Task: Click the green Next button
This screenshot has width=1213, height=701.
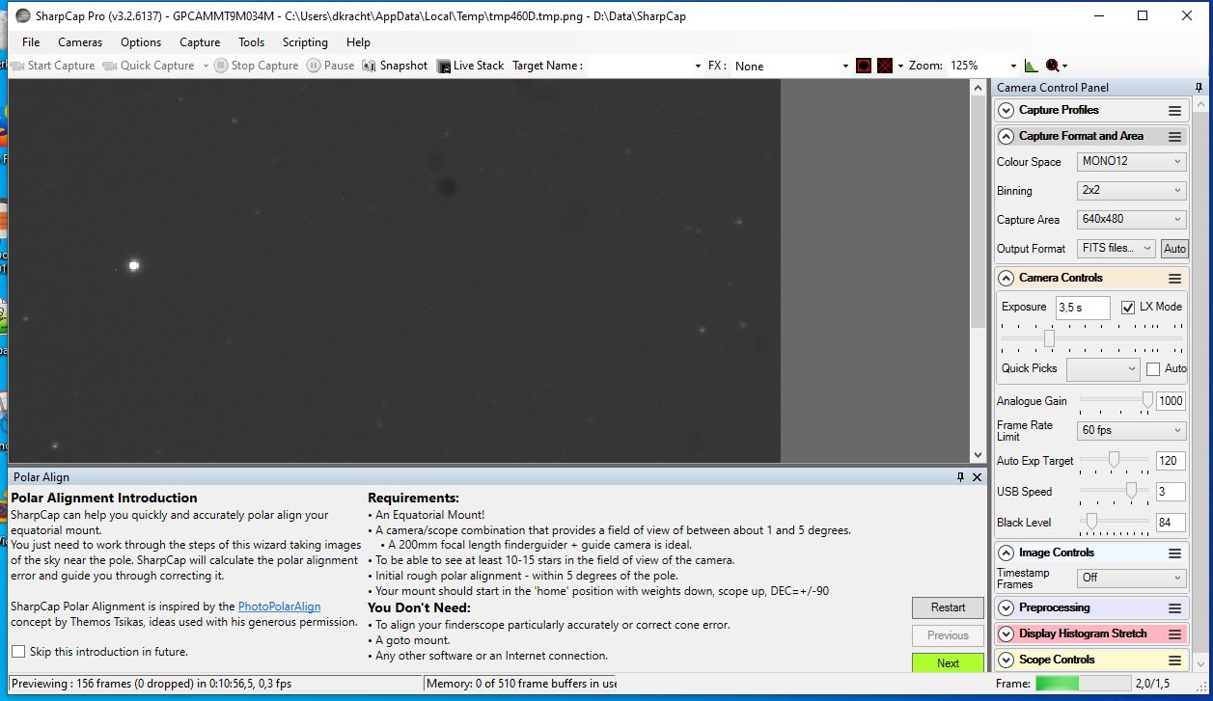Action: pyautogui.click(x=948, y=663)
